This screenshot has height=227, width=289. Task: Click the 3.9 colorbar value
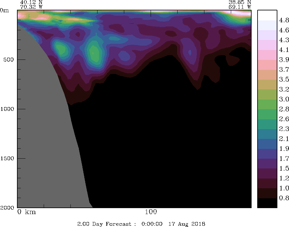click(284, 60)
